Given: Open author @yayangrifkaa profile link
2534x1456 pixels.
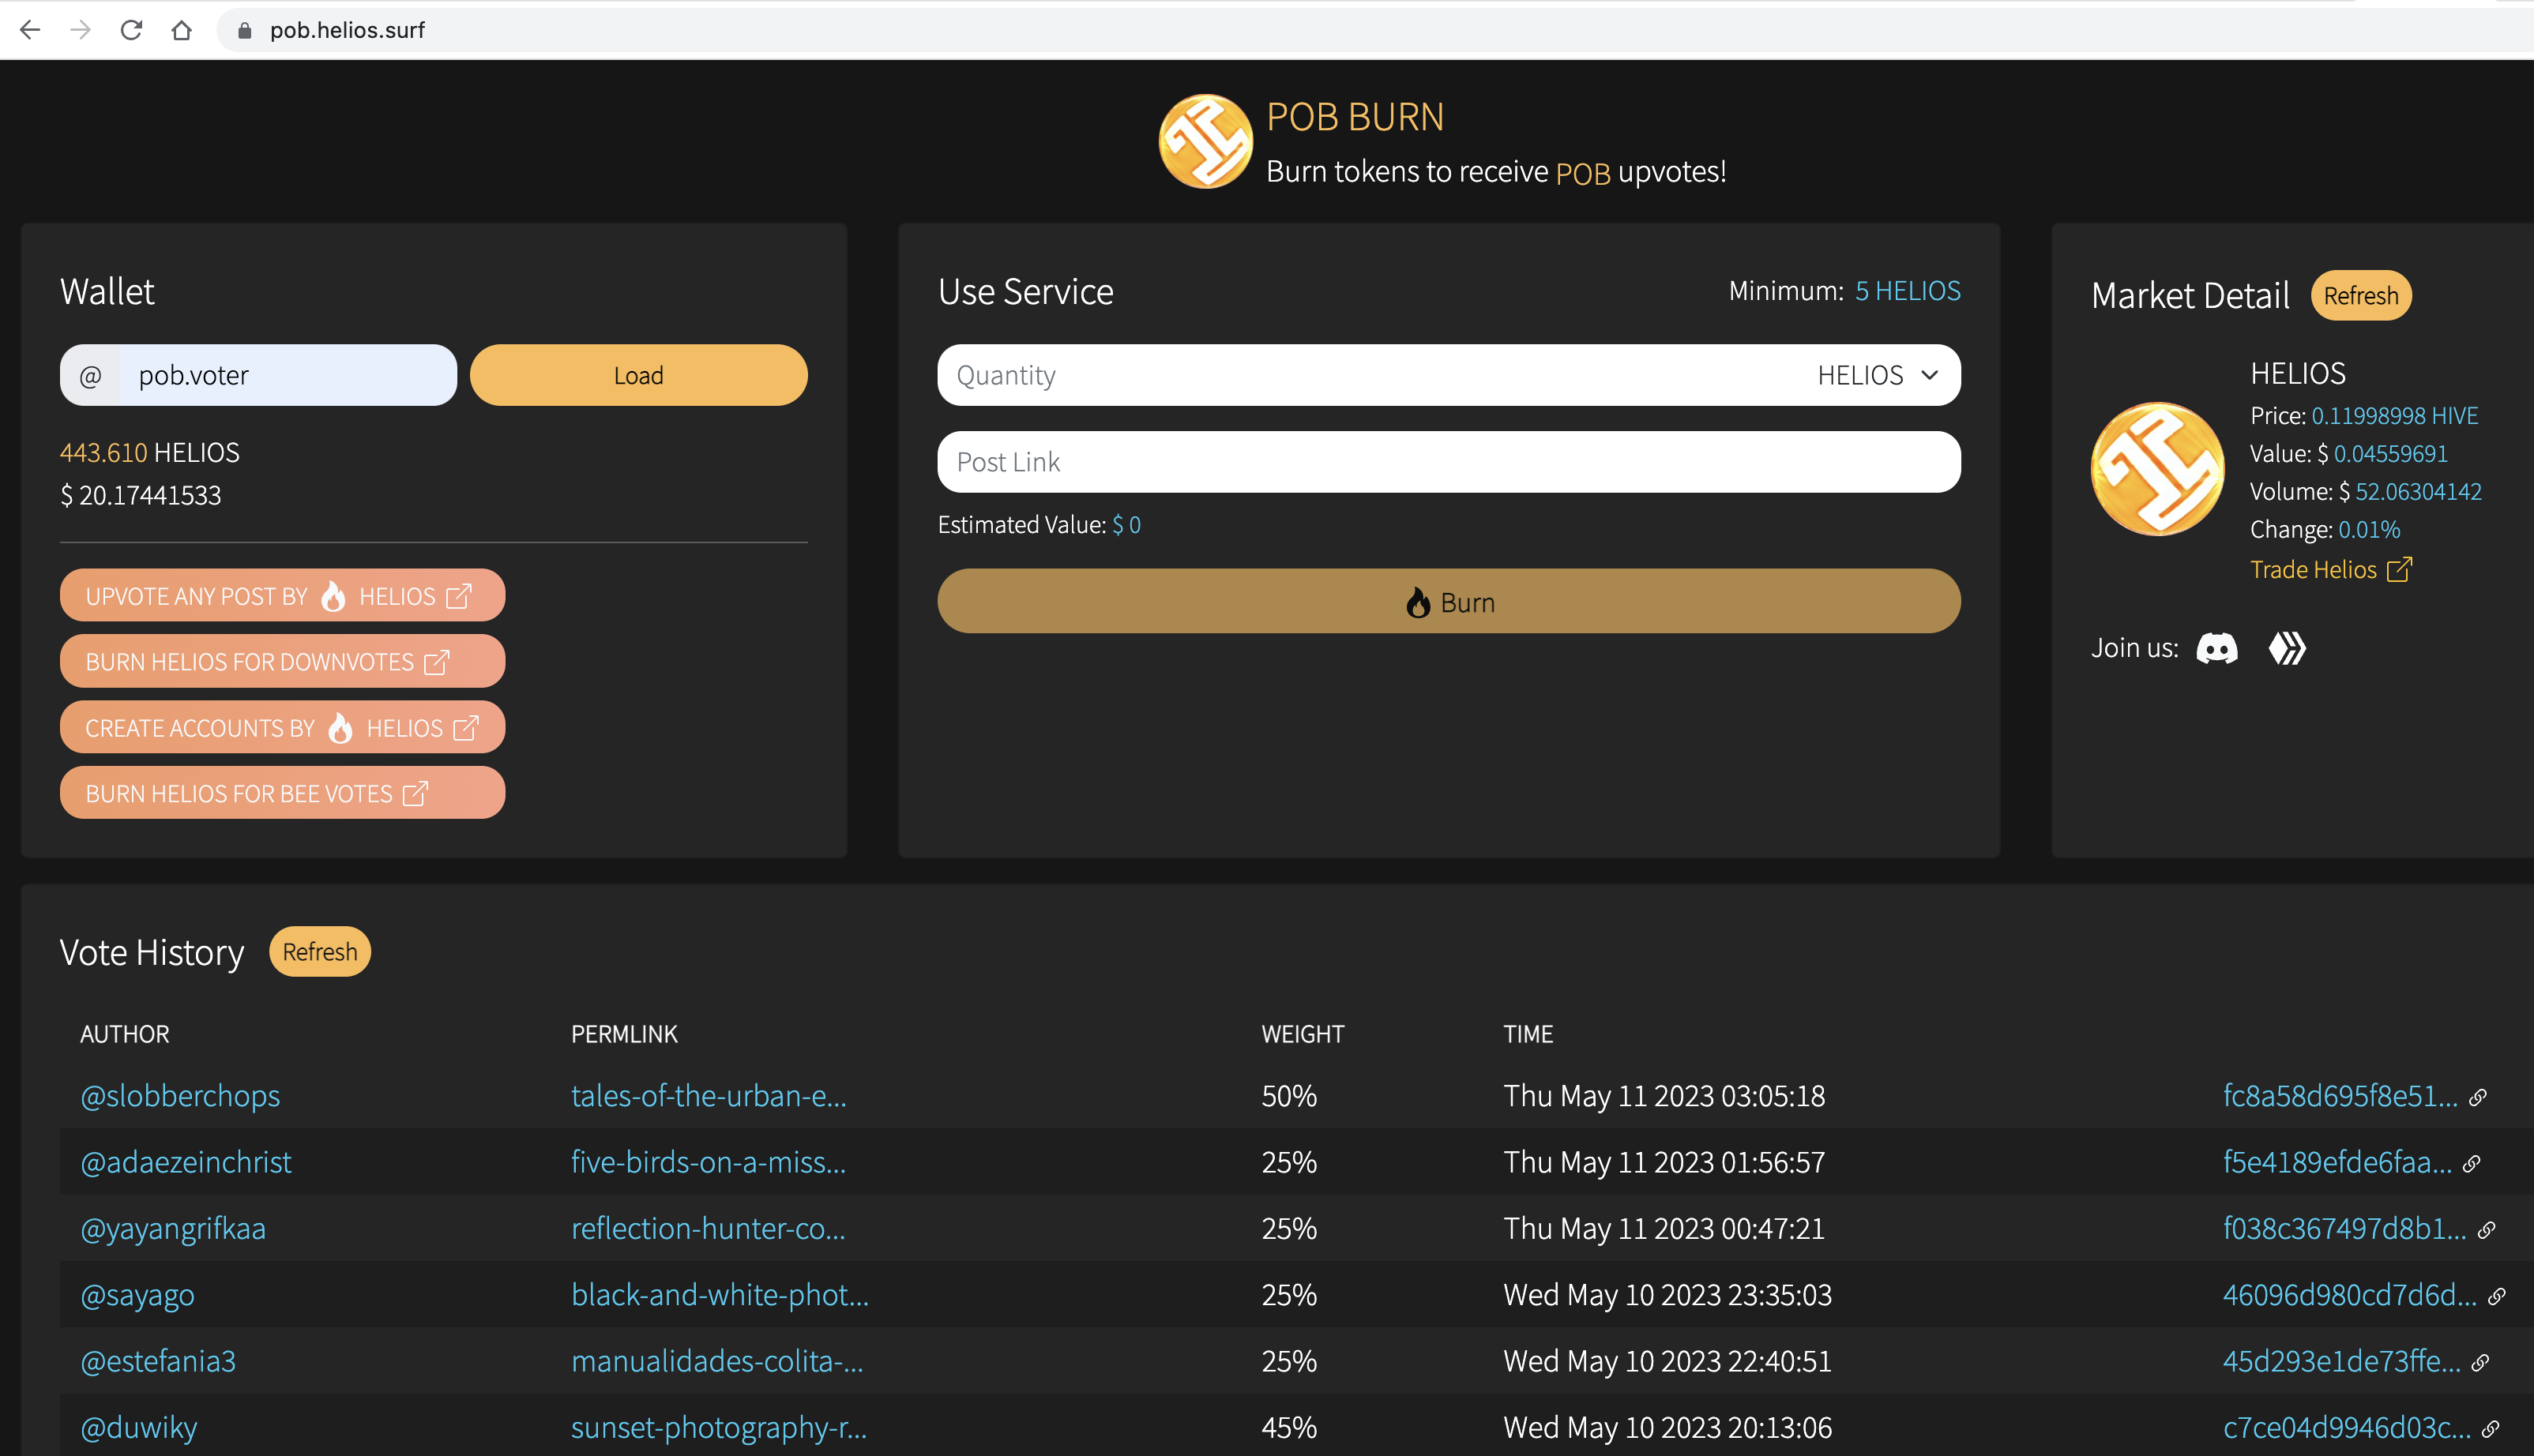Looking at the screenshot, I should [173, 1228].
